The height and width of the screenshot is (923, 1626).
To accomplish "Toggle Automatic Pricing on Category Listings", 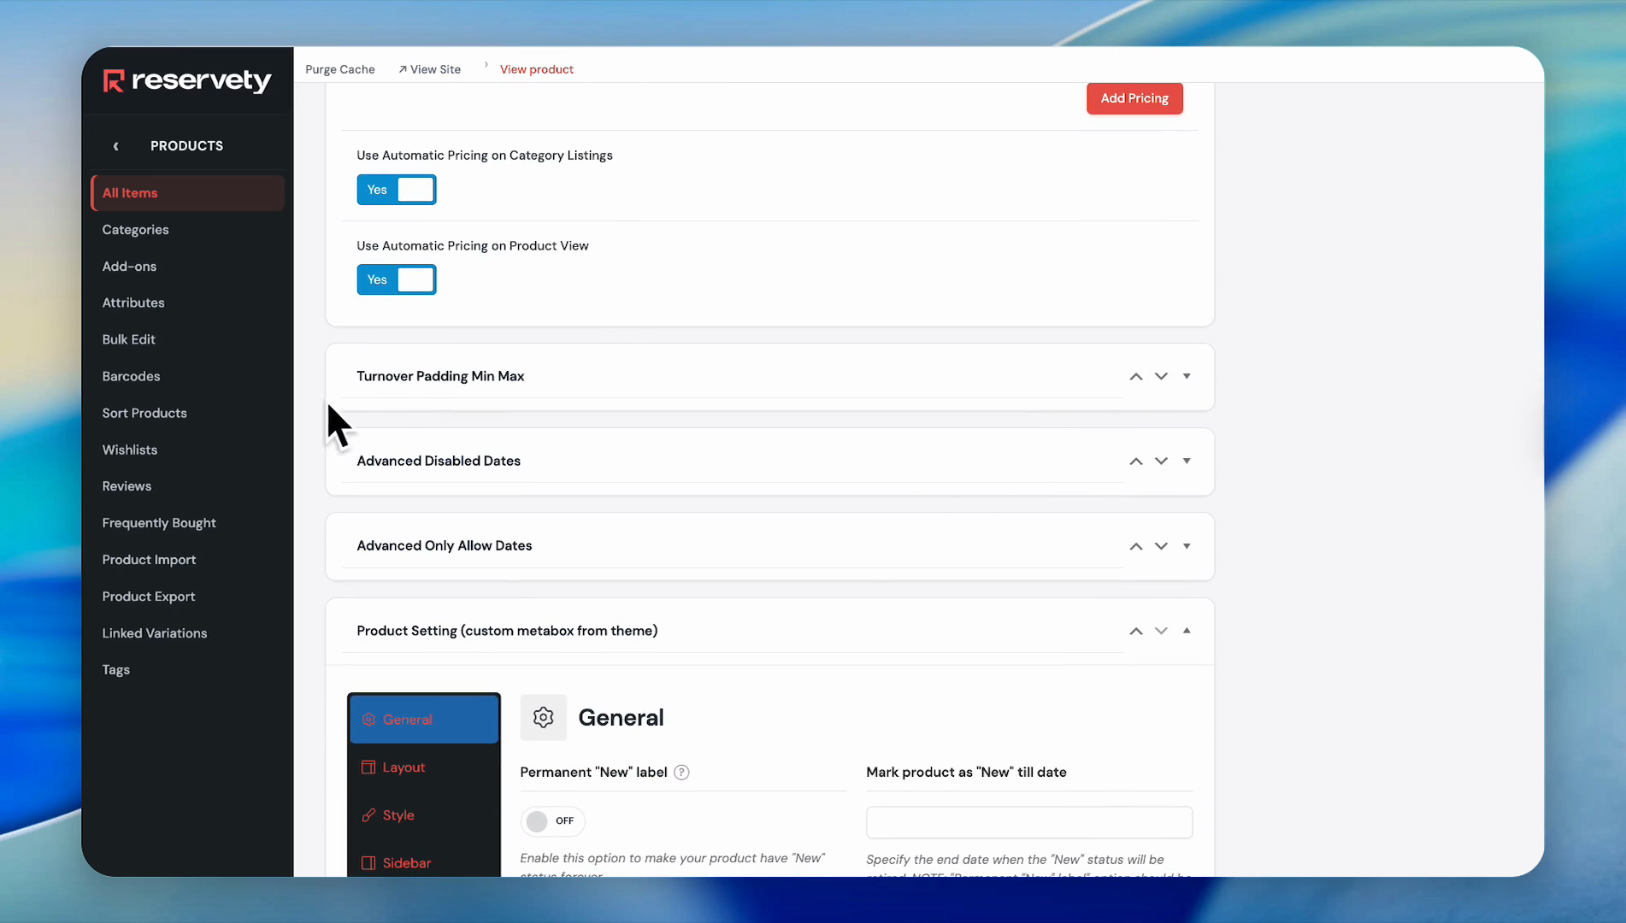I will tap(397, 190).
